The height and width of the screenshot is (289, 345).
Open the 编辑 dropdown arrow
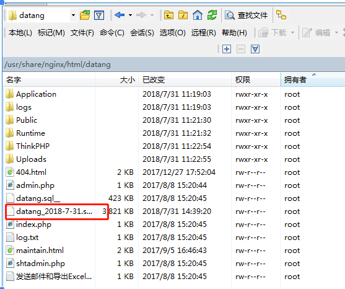point(336,33)
